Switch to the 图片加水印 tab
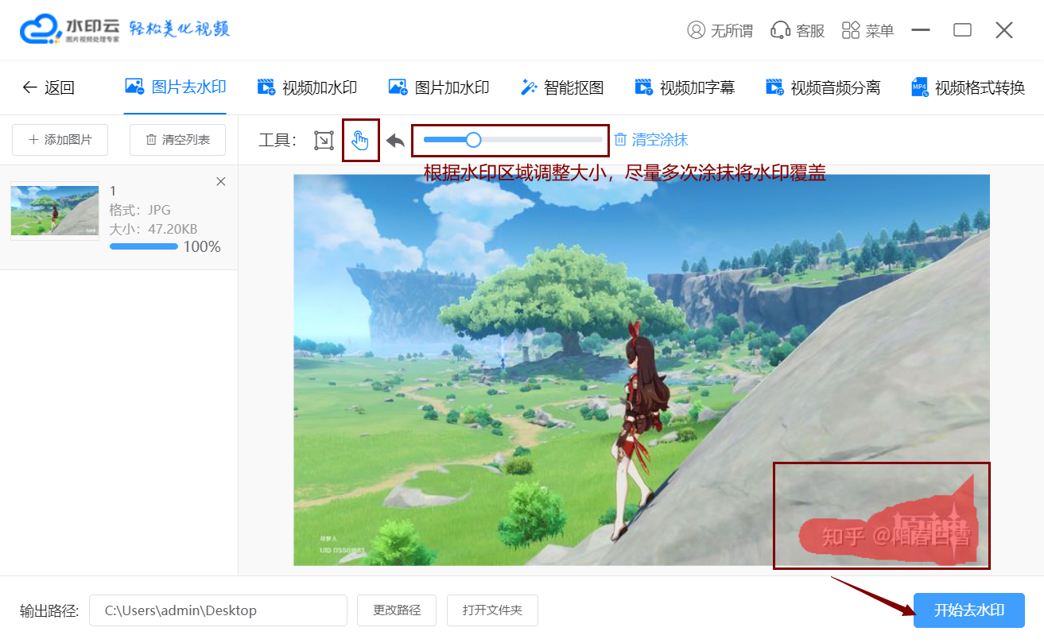1044x643 pixels. (439, 87)
